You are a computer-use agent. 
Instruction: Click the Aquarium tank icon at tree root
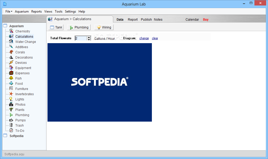(x=5, y=26)
